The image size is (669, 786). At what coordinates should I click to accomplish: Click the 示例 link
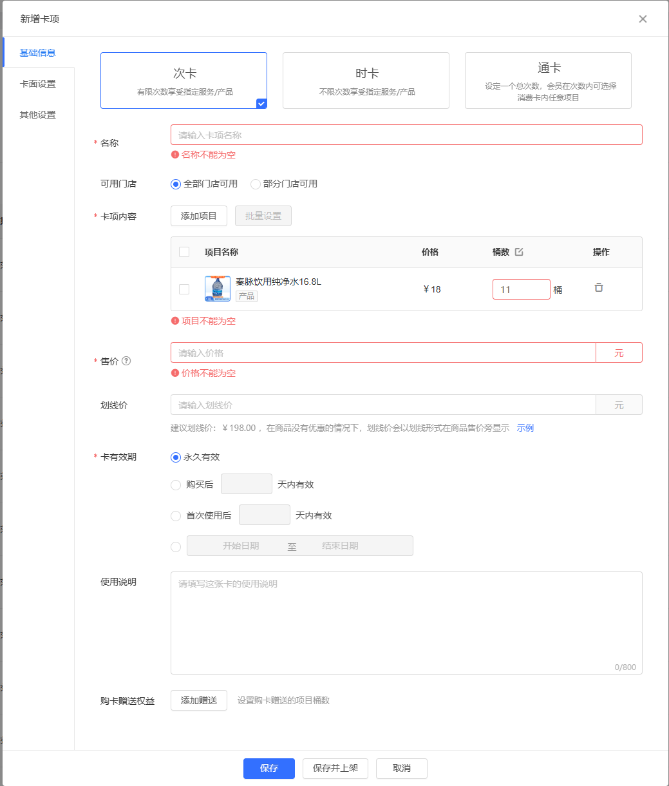pos(525,428)
